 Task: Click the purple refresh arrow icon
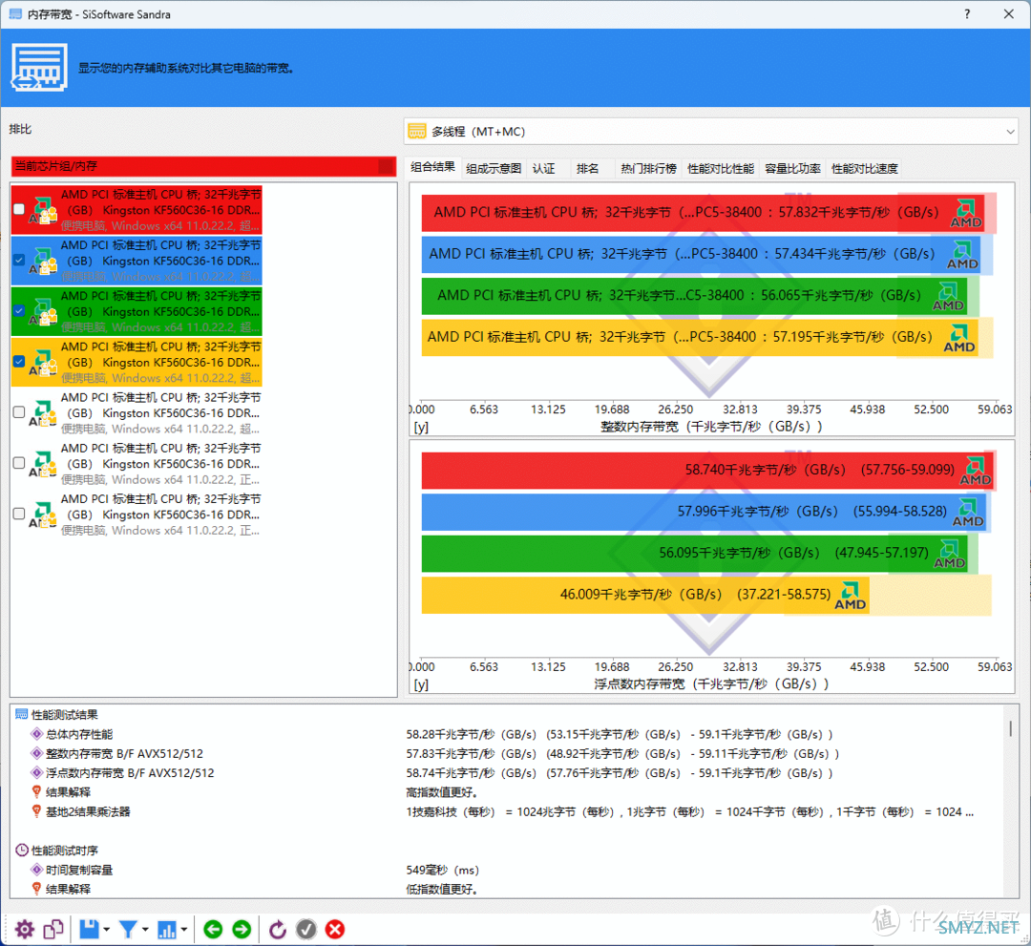tap(278, 929)
